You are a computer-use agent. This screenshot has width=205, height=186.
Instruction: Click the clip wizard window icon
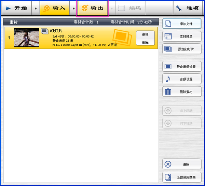[x=168, y=36]
